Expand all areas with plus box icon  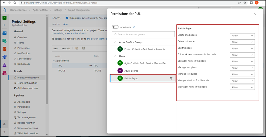(77, 48)
